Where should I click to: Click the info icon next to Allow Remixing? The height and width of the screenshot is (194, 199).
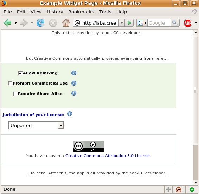coord(74,73)
